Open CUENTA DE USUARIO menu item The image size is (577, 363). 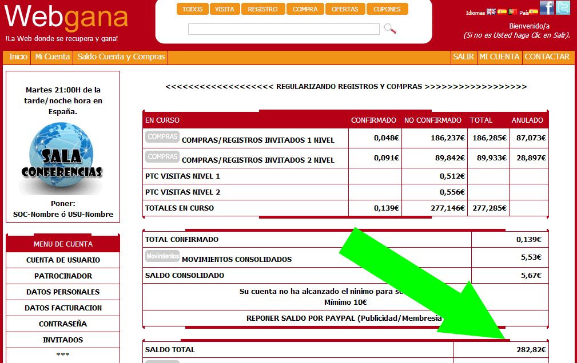(63, 260)
